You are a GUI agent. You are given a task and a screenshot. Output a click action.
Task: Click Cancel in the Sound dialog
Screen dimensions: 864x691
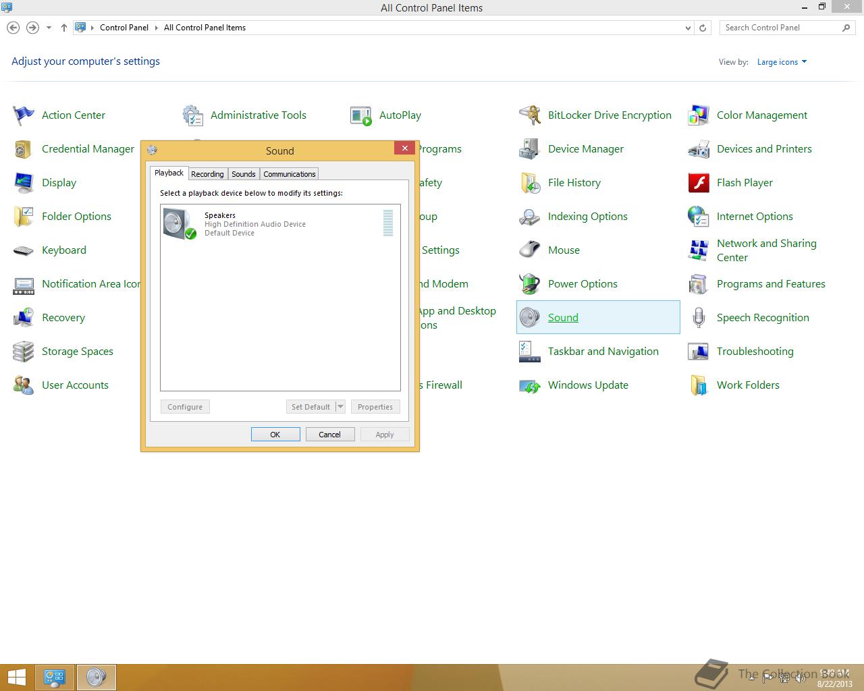point(329,435)
